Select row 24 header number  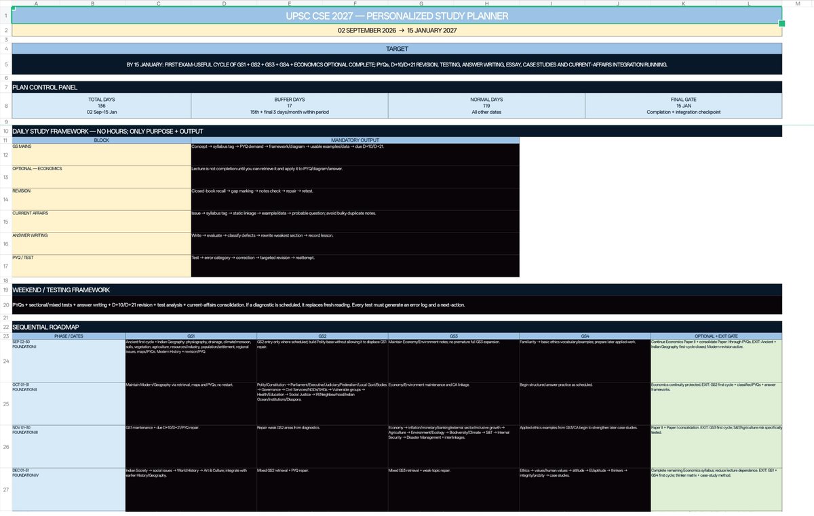click(5, 361)
